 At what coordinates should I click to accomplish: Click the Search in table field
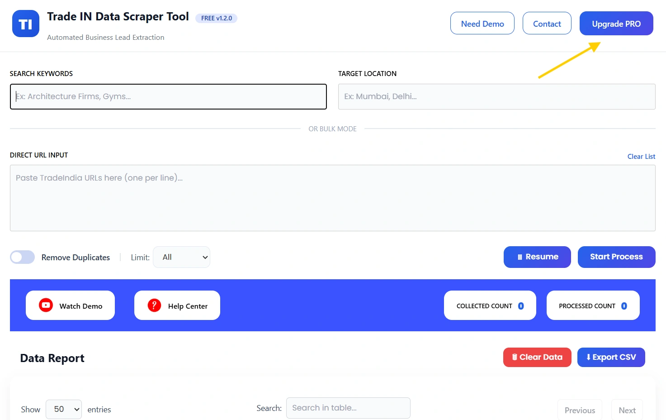pyautogui.click(x=348, y=408)
